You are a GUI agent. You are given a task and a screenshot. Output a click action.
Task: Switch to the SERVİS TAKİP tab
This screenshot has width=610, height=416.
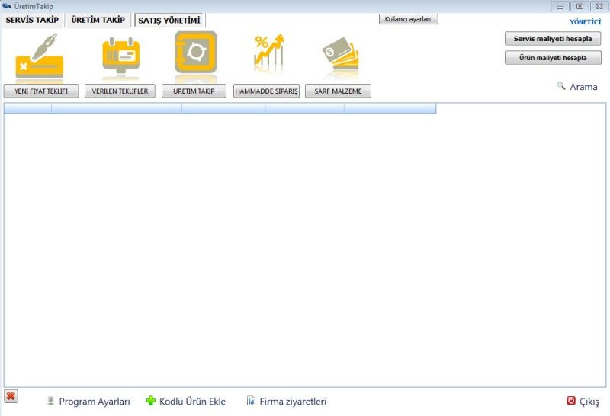click(x=32, y=20)
